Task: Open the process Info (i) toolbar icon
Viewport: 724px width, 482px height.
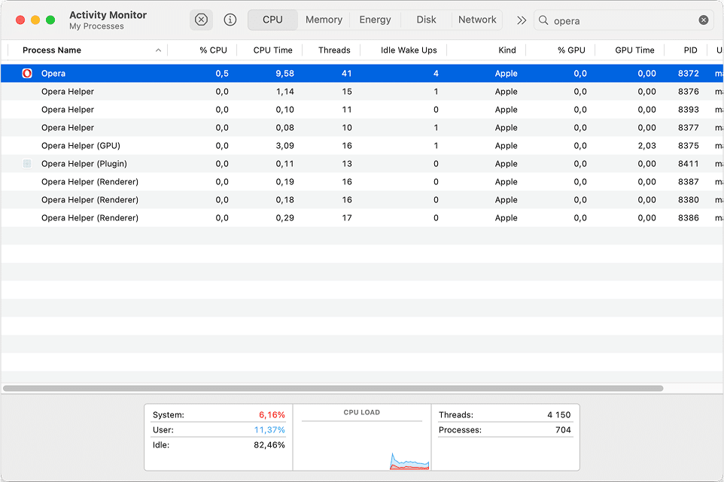Action: (230, 20)
